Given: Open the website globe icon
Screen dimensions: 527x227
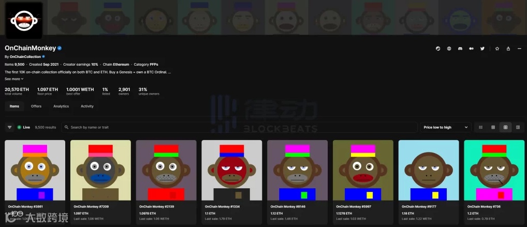Looking at the screenshot, I should click(449, 49).
